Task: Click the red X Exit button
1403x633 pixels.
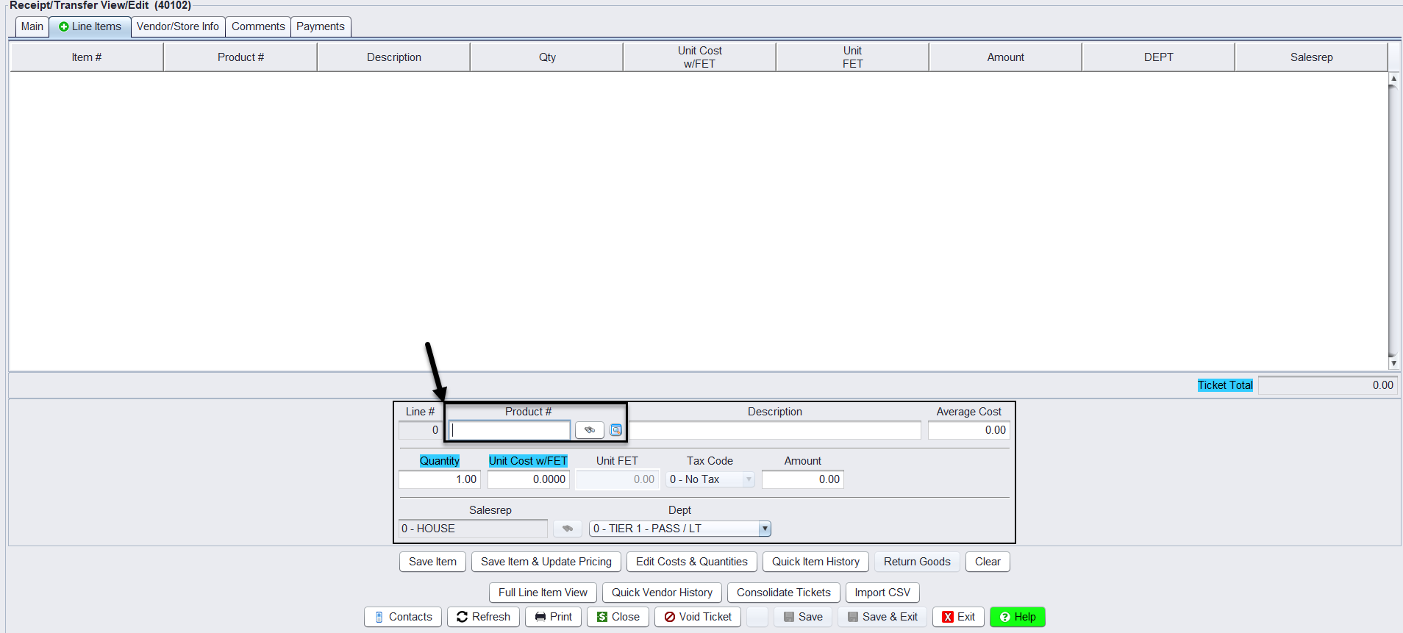Action: point(958,617)
